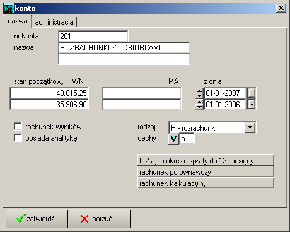This screenshot has height=232, width=290.
Task: Expand the rodzaj dropdown arrow
Action: click(250, 127)
